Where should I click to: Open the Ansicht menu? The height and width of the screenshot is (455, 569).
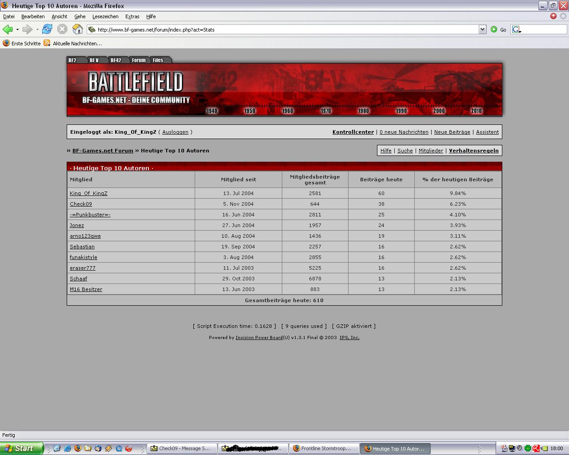pyautogui.click(x=59, y=16)
